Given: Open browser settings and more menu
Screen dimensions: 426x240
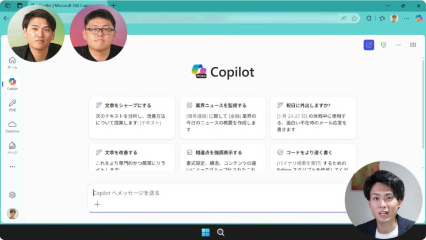Looking at the screenshot, I should tap(406, 18).
